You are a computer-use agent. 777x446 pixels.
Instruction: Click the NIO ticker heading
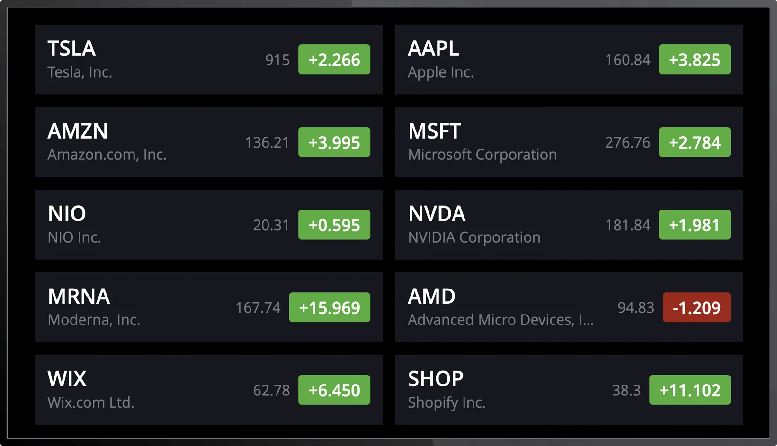point(67,214)
